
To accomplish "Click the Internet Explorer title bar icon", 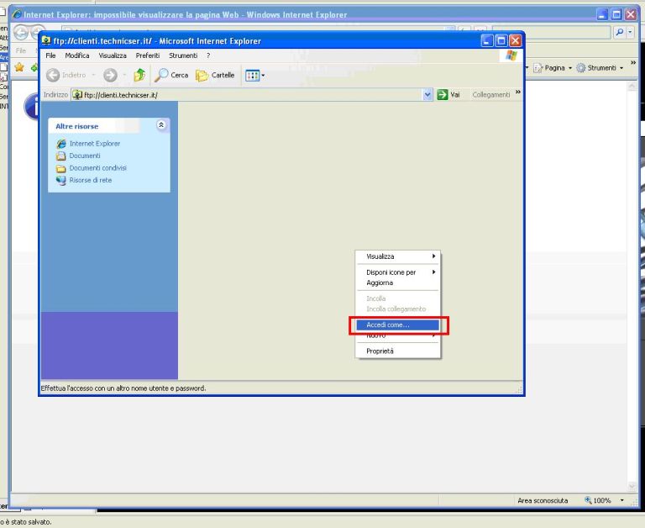I will pos(17,14).
